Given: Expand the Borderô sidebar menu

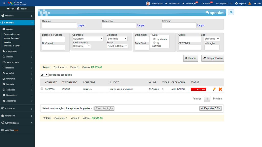Looking at the screenshot, I should [x=17, y=57].
